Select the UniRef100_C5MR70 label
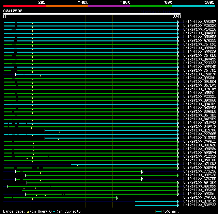 [x=200, y=74]
